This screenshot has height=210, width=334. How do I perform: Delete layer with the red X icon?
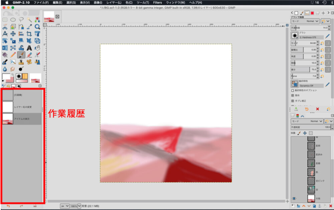click(331, 206)
